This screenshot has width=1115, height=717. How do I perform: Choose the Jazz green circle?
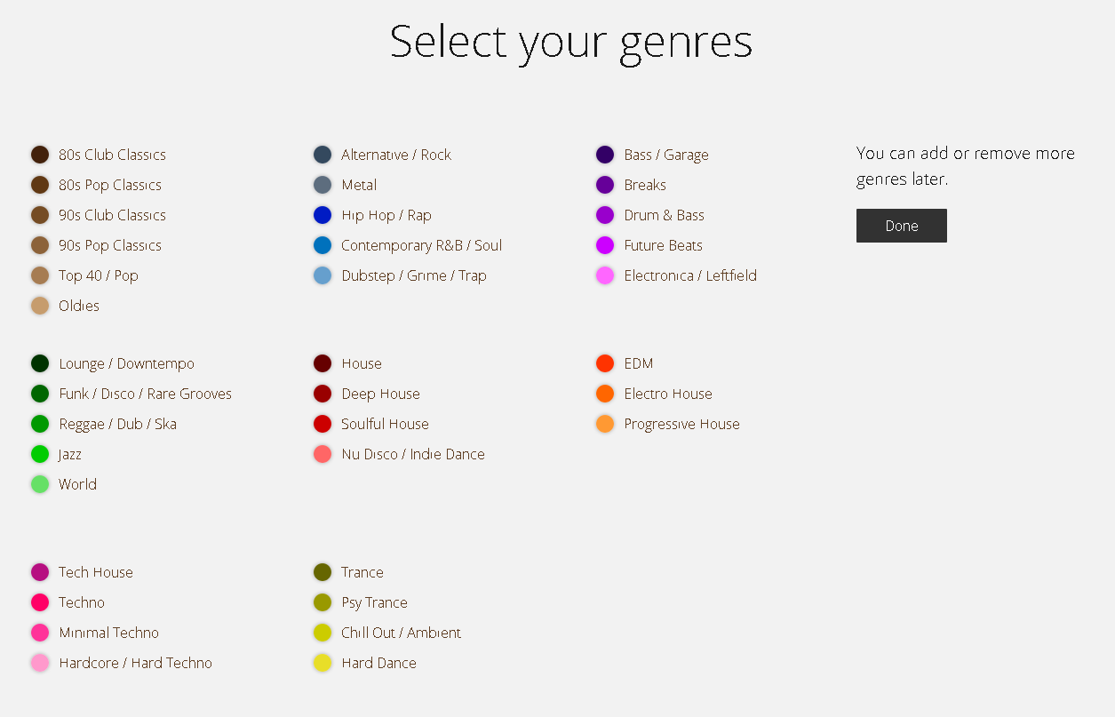click(x=40, y=454)
